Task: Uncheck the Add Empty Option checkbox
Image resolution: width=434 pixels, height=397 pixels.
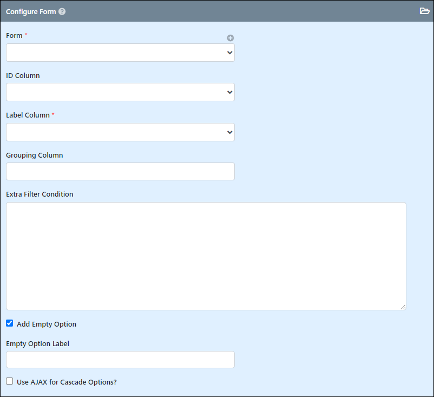Action: [10, 323]
